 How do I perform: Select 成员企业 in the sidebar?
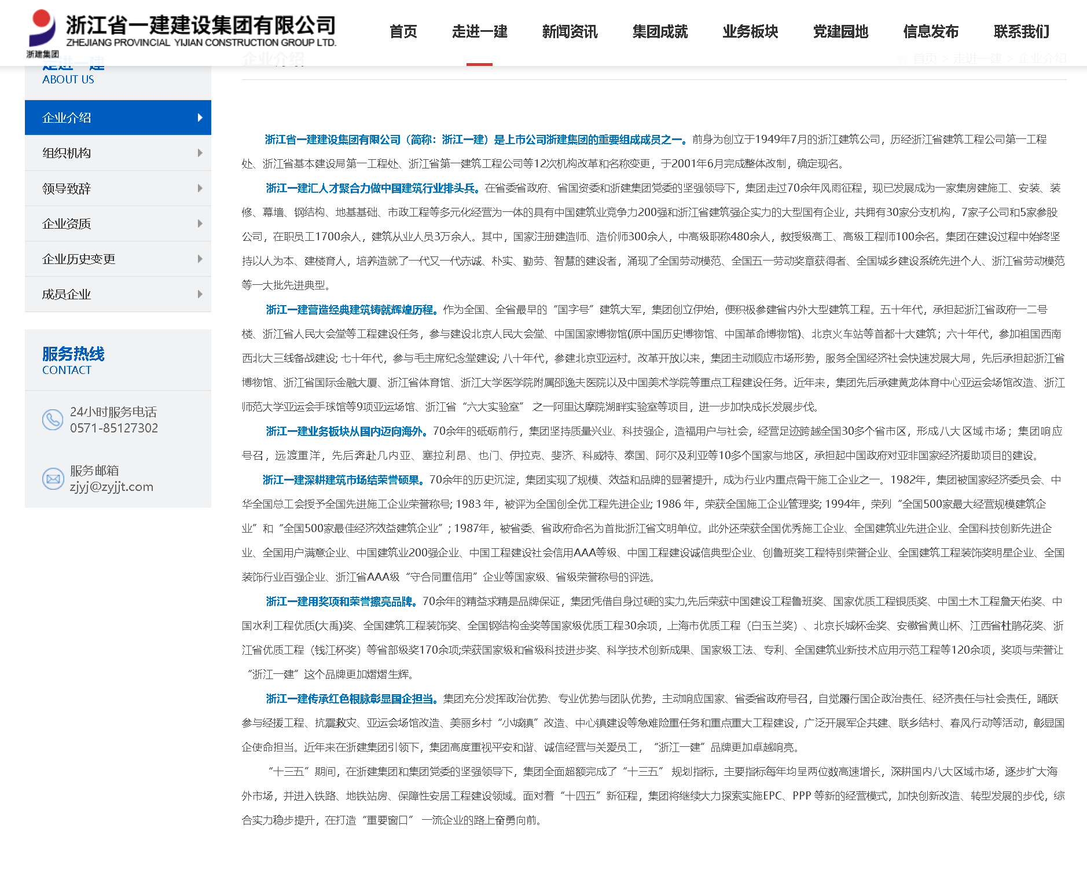click(118, 294)
